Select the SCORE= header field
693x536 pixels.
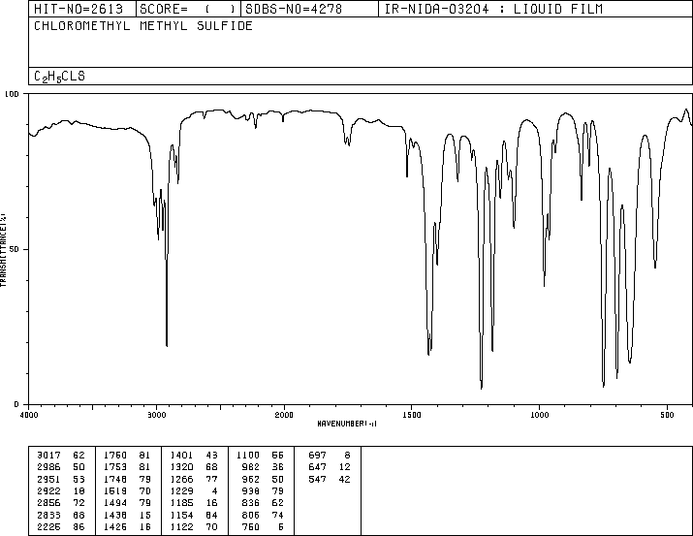[x=188, y=9]
